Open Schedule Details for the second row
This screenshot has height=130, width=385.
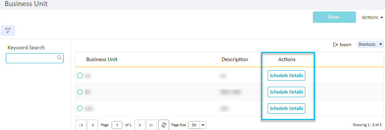(286, 92)
